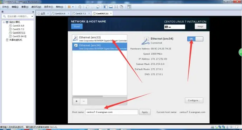242x130 pixels.
Task: Click the library search field
Action: click(18, 16)
